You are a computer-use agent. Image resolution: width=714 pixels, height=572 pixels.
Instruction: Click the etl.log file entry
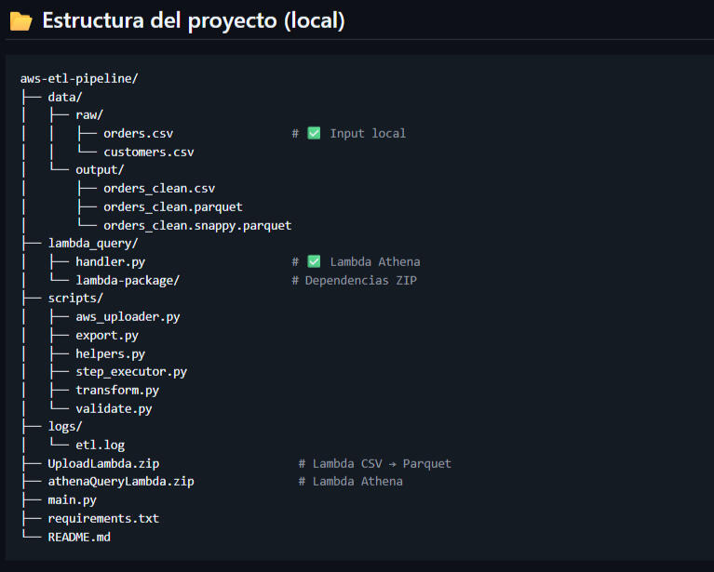point(100,445)
